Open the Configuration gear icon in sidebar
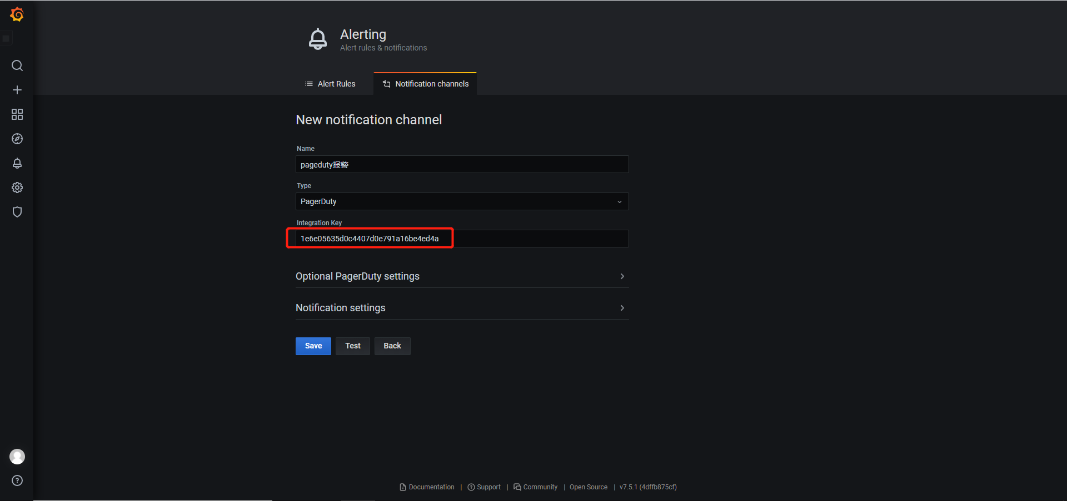 [17, 188]
